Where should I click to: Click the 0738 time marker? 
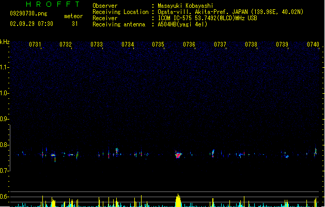coord(251,45)
